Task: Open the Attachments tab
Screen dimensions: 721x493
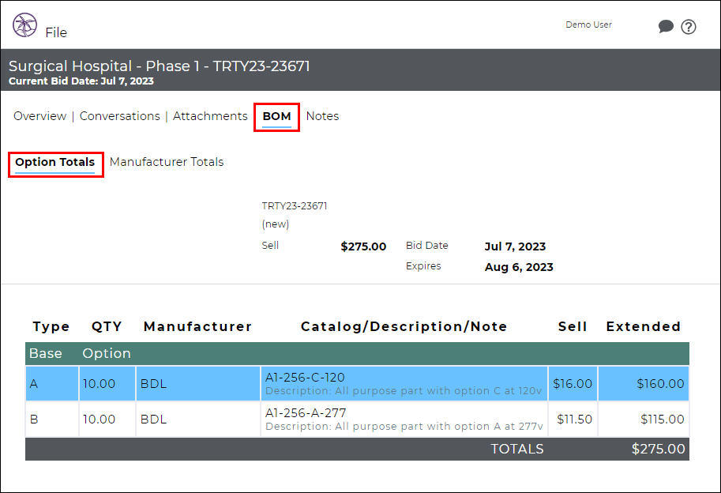Action: 210,116
